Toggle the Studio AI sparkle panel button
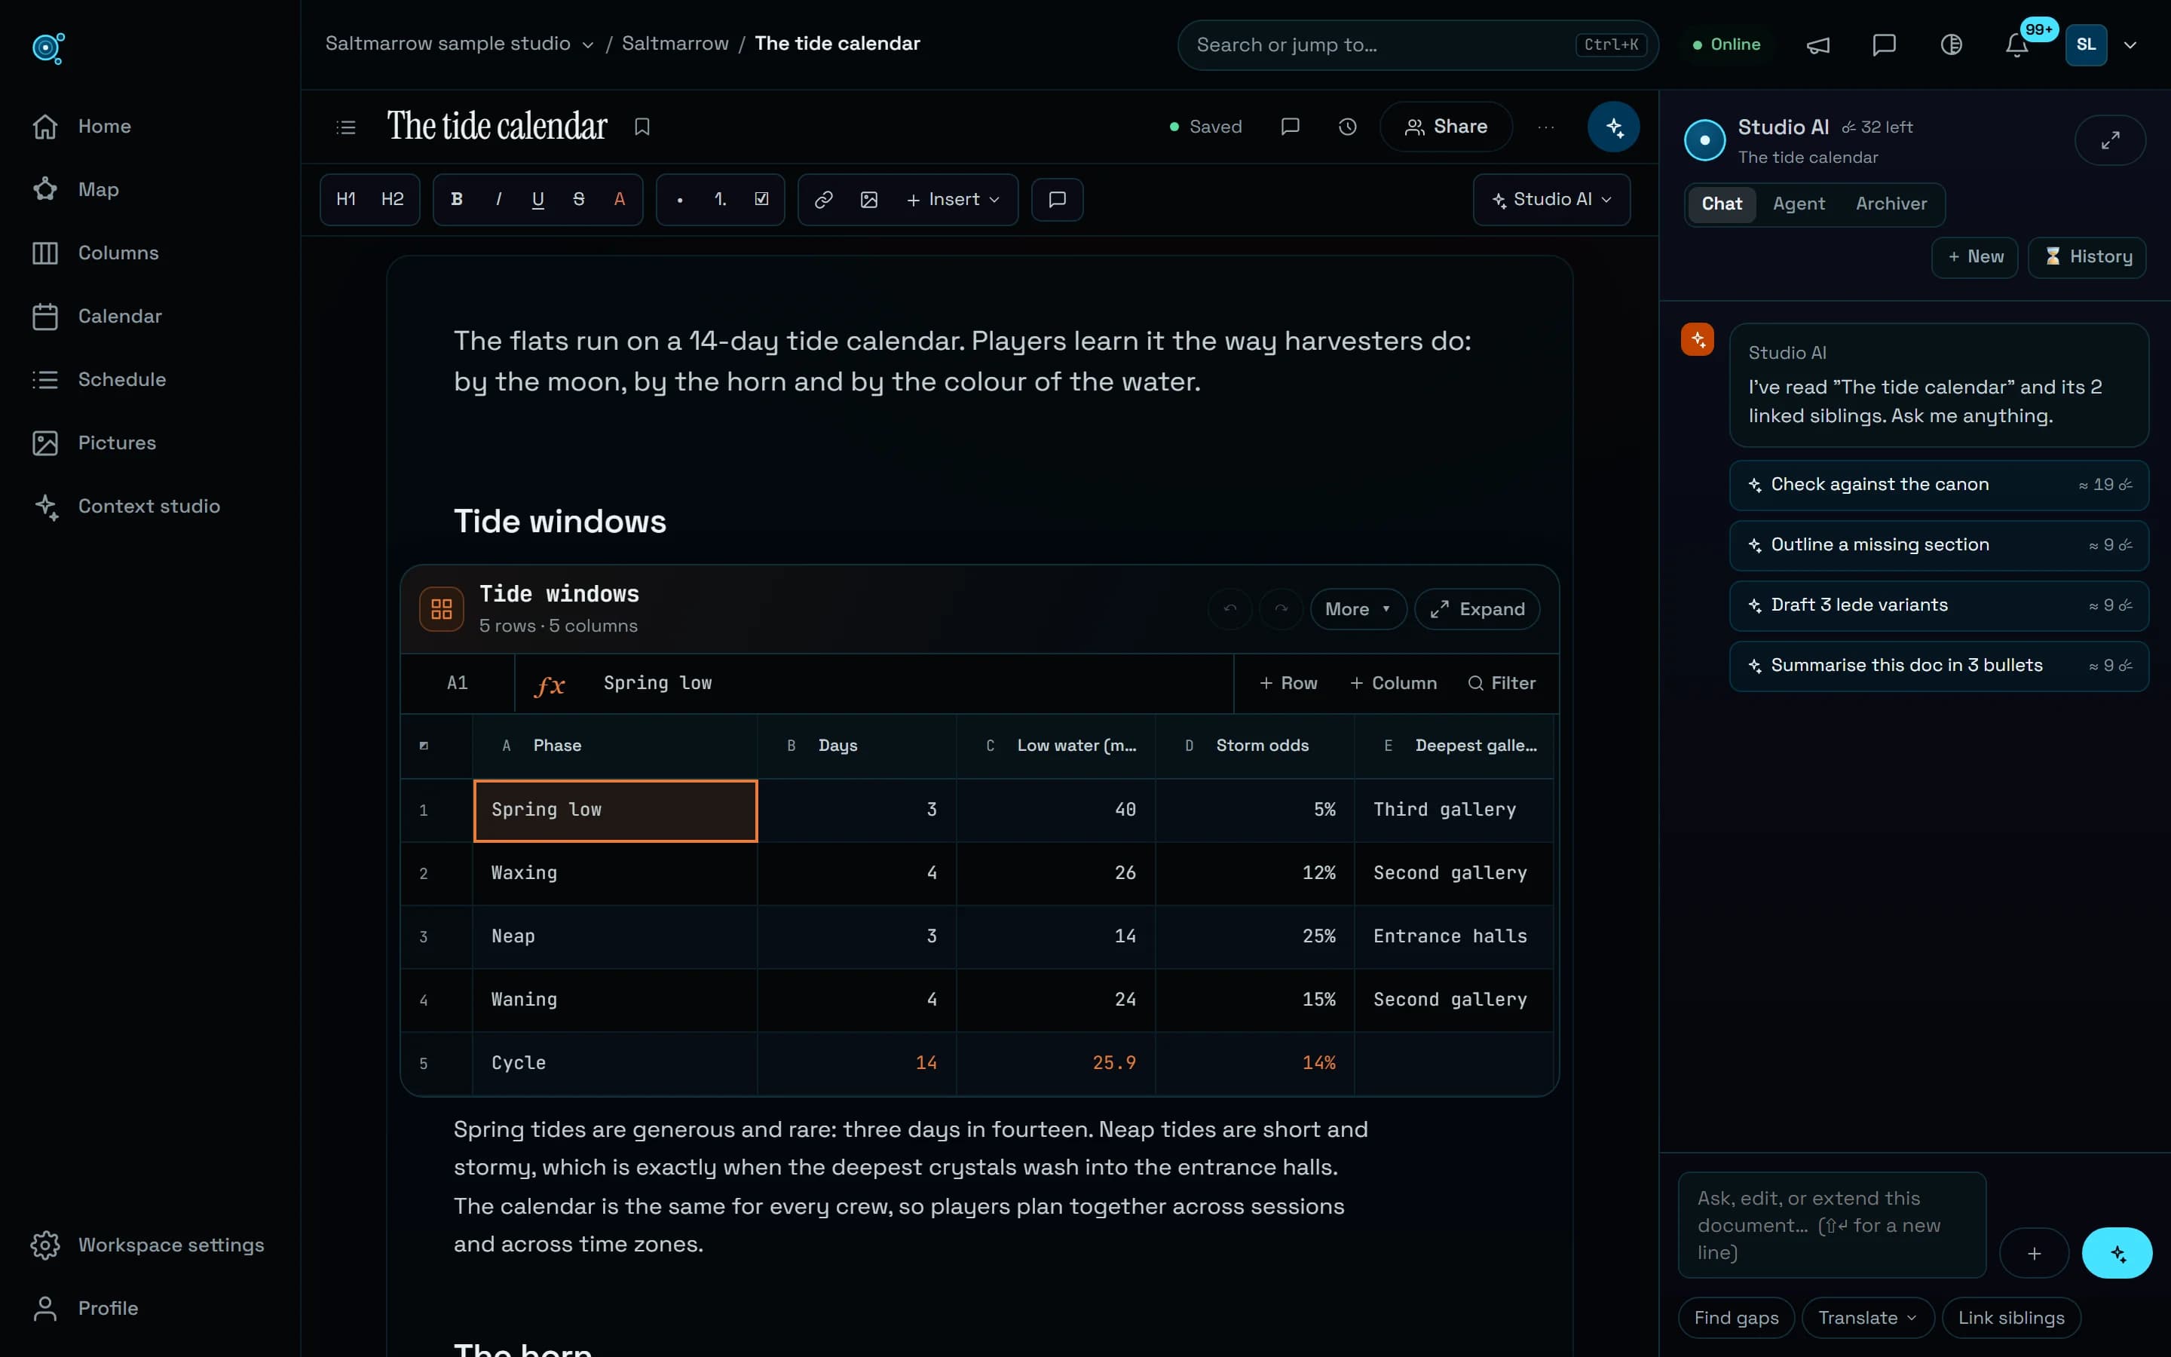Viewport: 2171px width, 1357px height. (x=1613, y=127)
